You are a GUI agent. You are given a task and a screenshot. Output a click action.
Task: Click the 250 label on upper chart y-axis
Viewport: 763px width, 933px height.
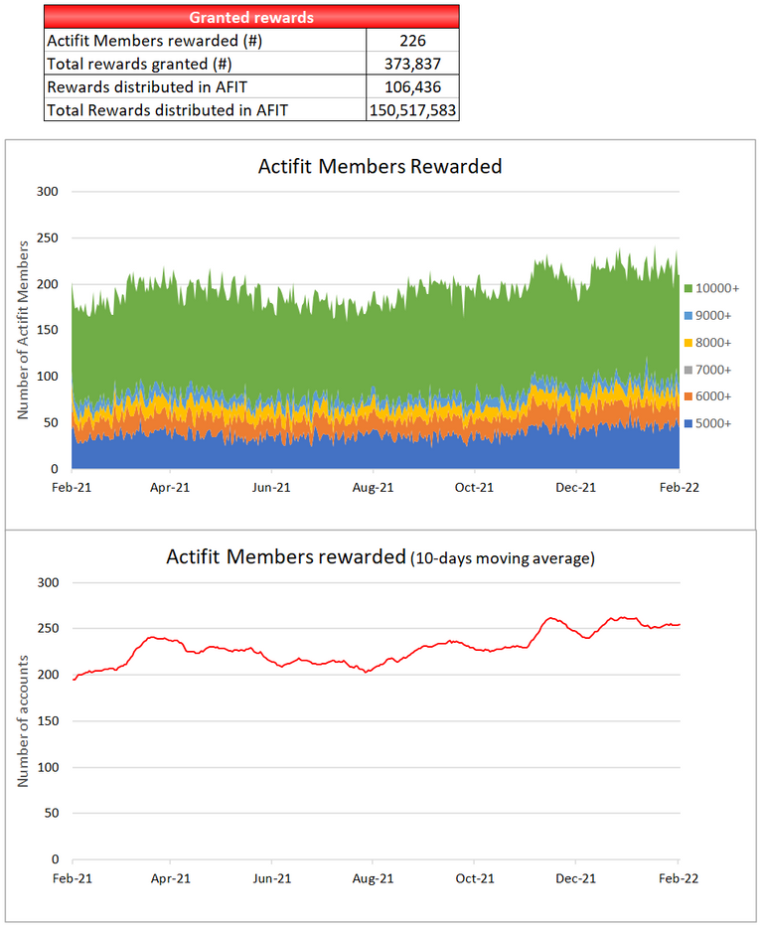[x=48, y=238]
